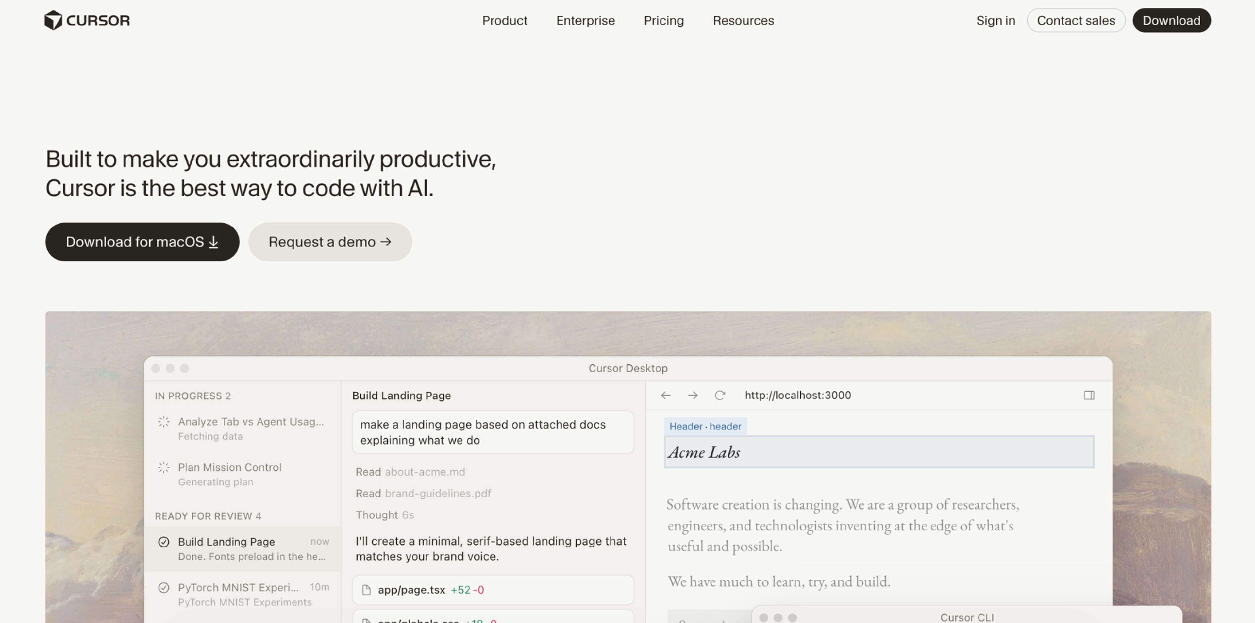Click the READY FOR REVIEW 4 section heading
This screenshot has width=1255, height=623.
[208, 516]
